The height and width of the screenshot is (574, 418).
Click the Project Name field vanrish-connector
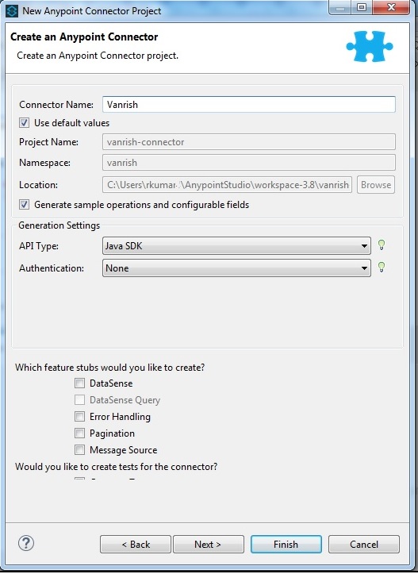(249, 141)
